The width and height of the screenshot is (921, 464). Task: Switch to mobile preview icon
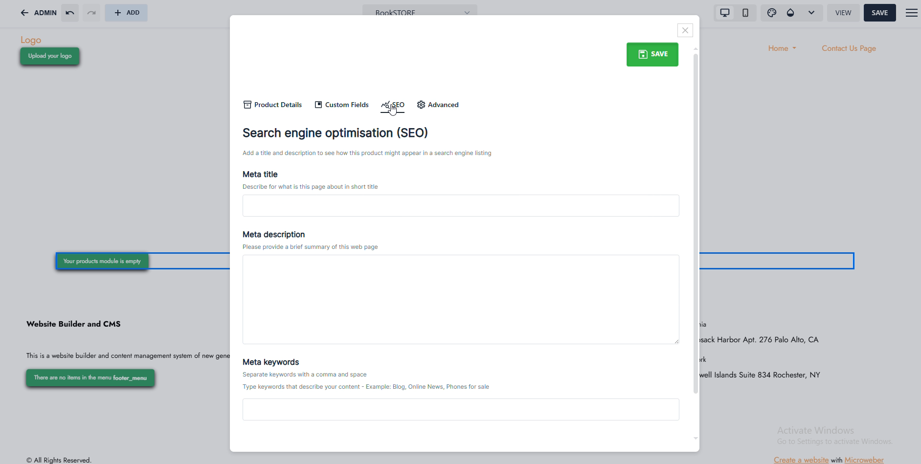click(745, 13)
